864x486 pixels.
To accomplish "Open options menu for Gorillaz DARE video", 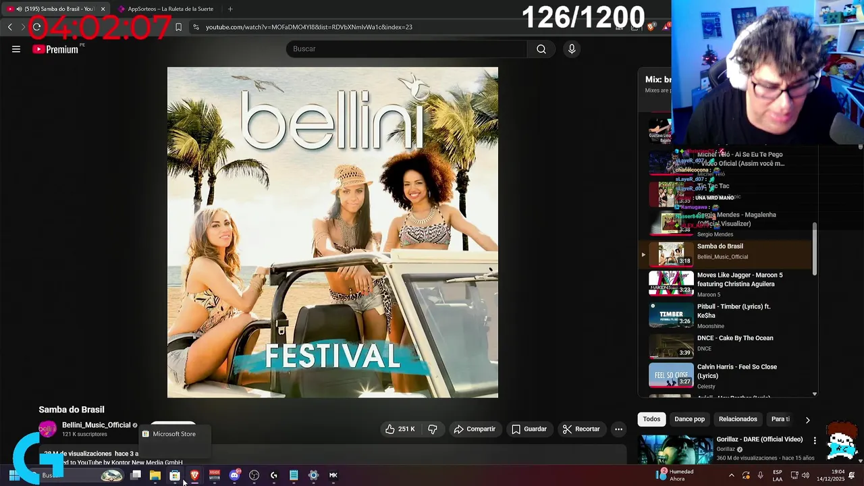I will coord(815,441).
